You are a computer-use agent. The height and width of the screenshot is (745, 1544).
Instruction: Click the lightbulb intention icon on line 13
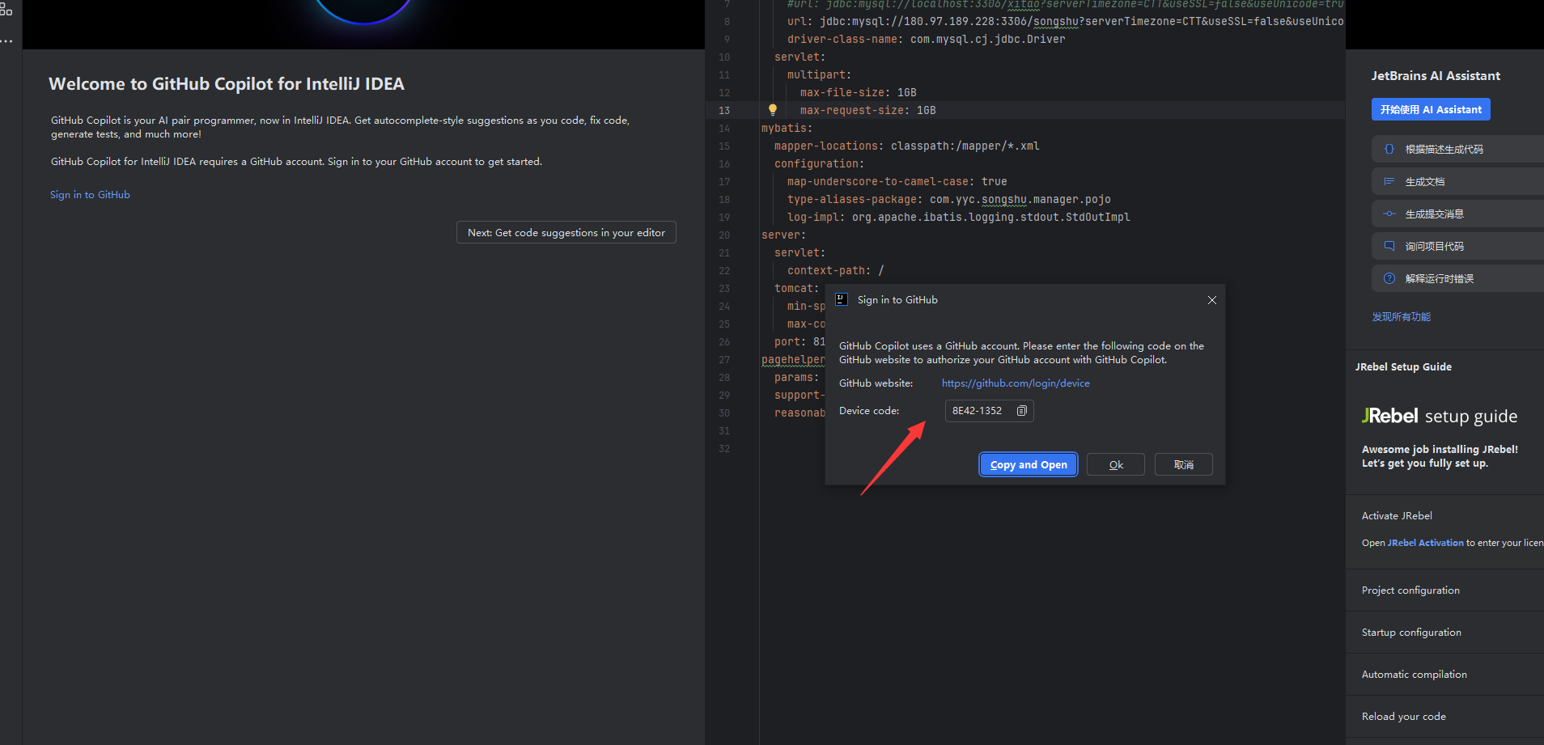pyautogui.click(x=773, y=110)
